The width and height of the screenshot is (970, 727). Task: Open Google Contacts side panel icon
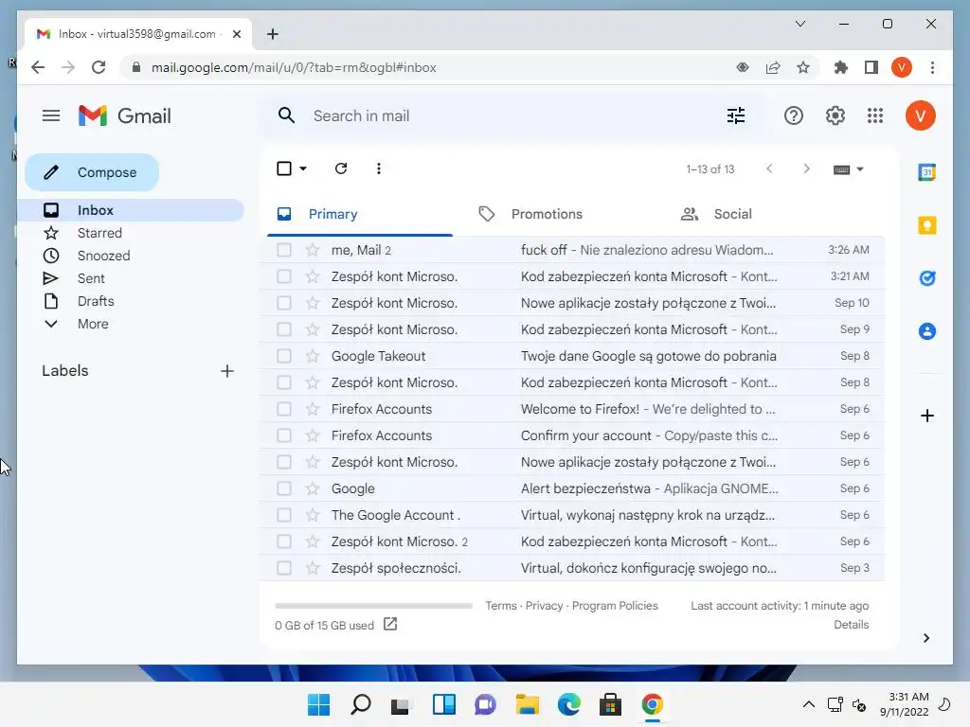pos(926,331)
